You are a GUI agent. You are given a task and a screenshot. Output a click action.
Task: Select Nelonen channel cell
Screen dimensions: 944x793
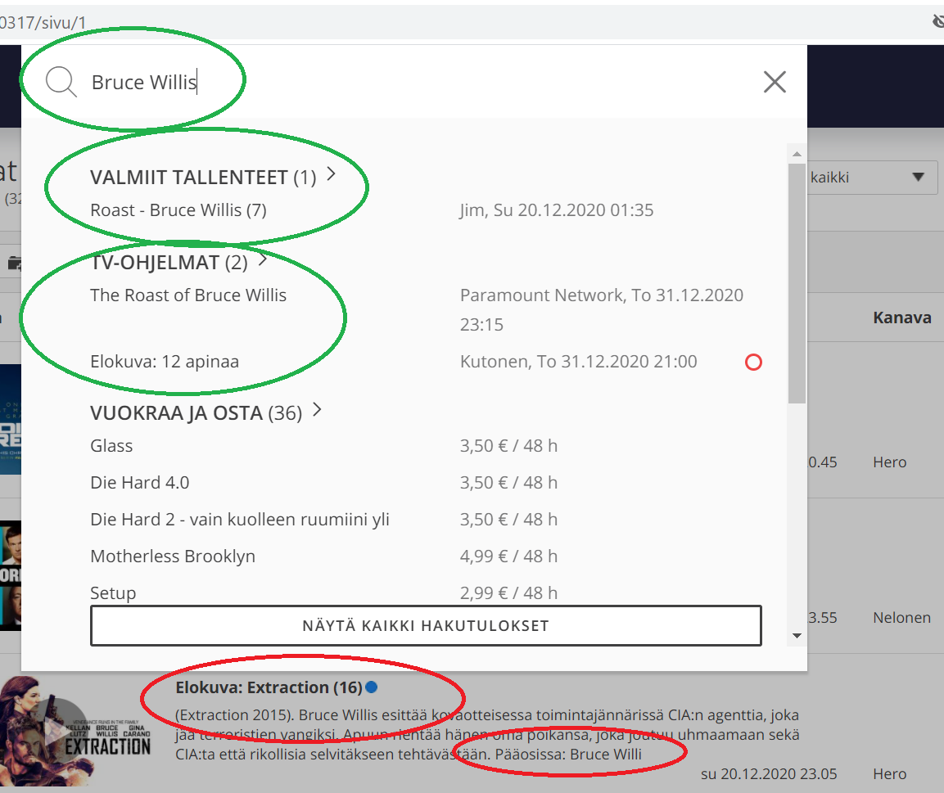(902, 618)
